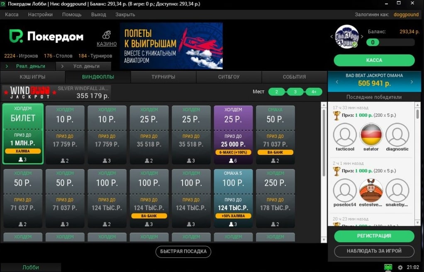The image size is (424, 272).
Task: Click the tournament list scrollbar thumb
Action: [x=324, y=143]
